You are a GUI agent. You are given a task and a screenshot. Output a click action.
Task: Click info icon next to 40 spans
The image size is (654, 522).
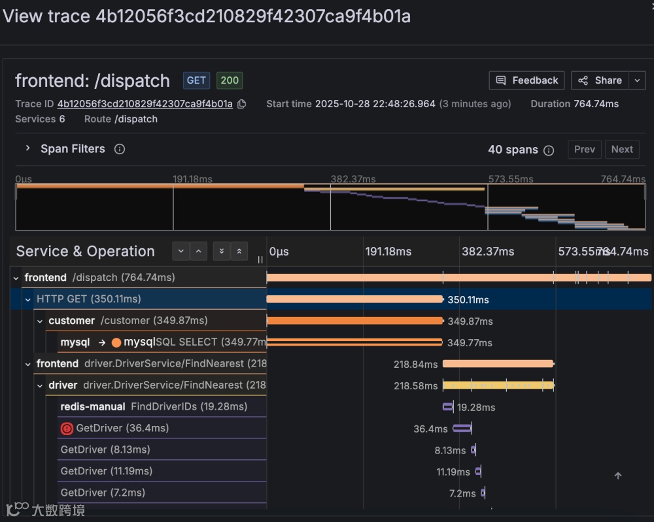tap(549, 150)
